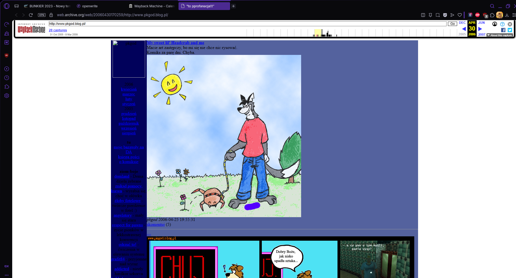The height and width of the screenshot is (278, 516).
Task: Share capture on Facebook
Action: (503, 30)
